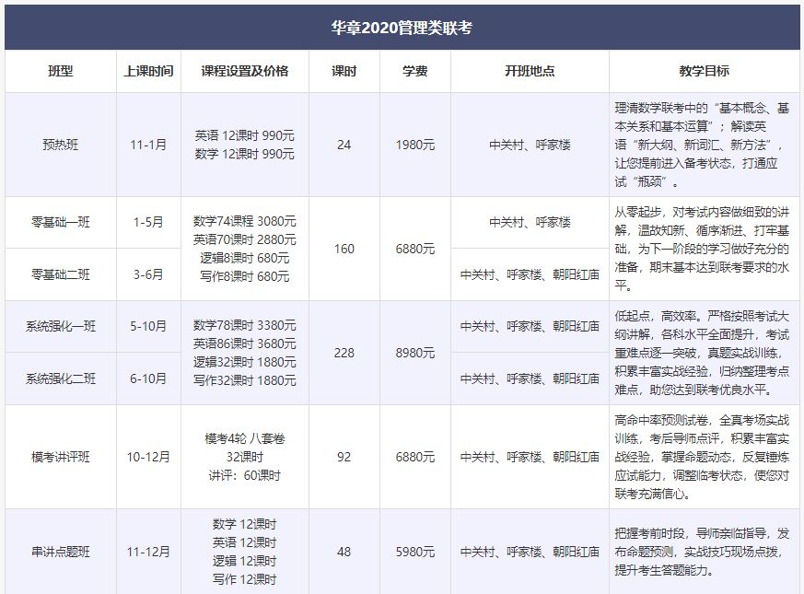Click the 11-1月 time cell
The height and width of the screenshot is (594, 804).
tap(148, 145)
